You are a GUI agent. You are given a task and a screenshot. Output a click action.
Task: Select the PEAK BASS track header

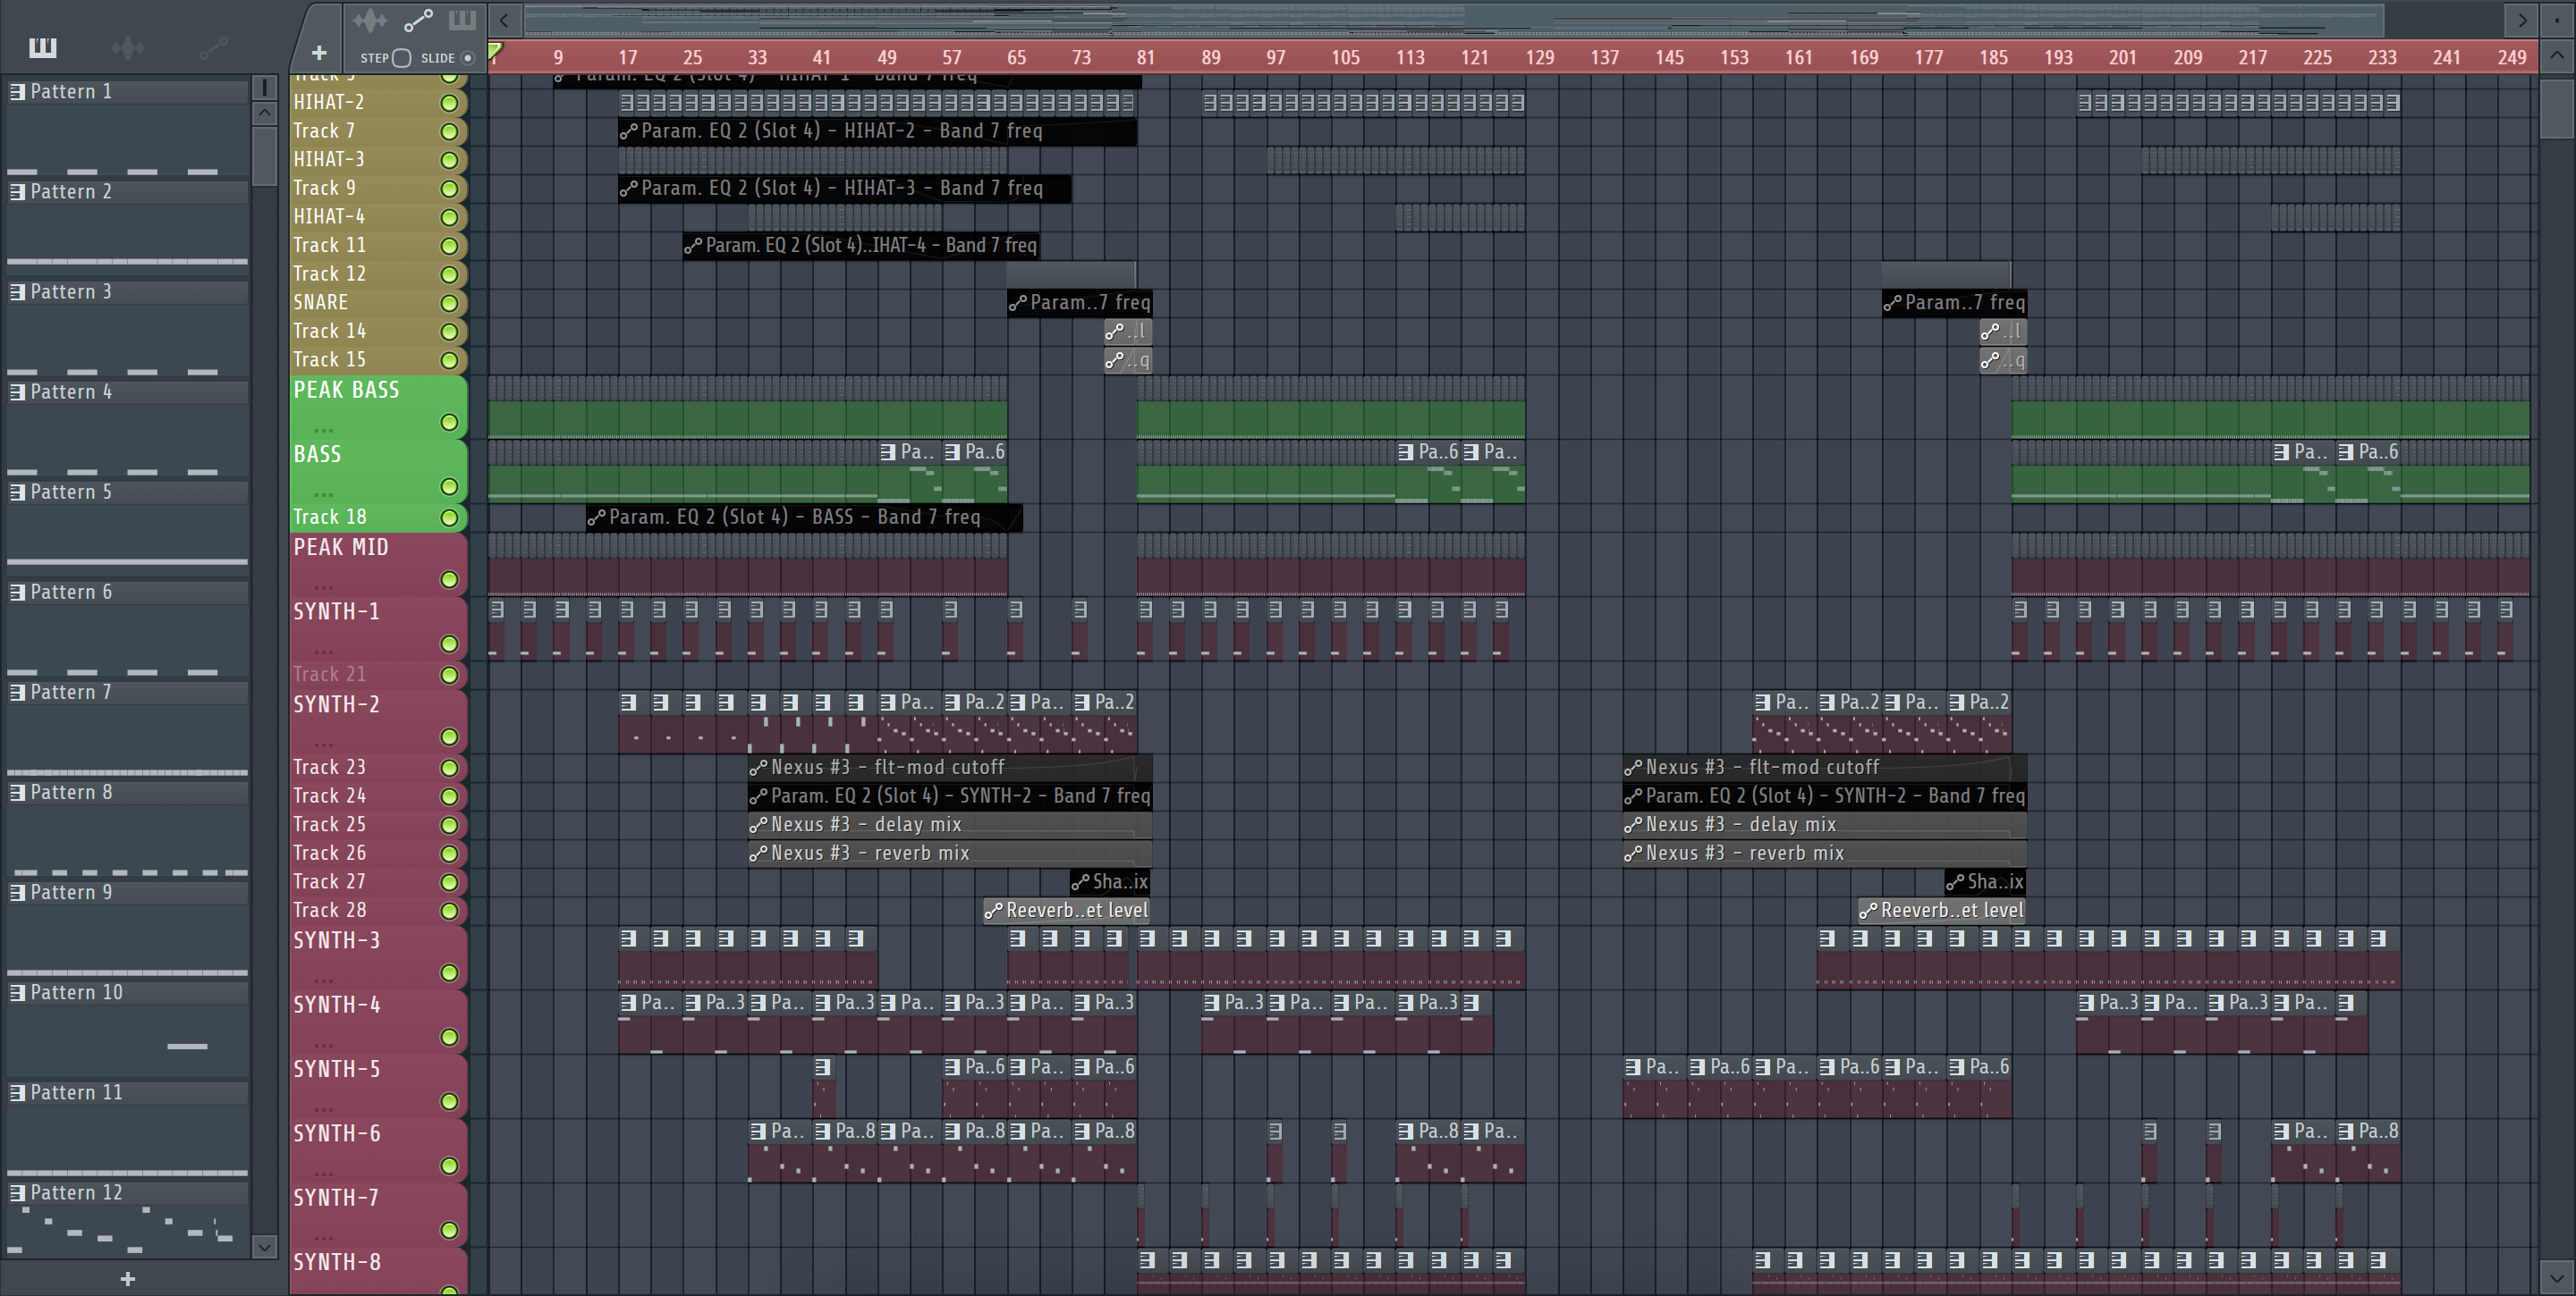tap(378, 406)
